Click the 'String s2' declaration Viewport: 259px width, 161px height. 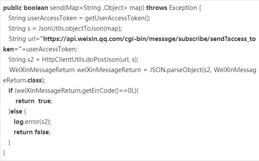(21, 60)
